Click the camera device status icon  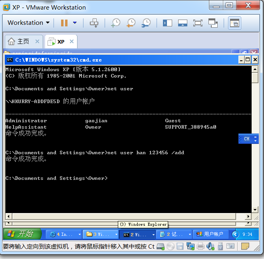230,246
